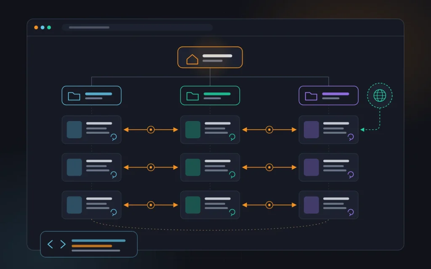
Task: Click the orange home icon in root node
Action: click(x=192, y=59)
